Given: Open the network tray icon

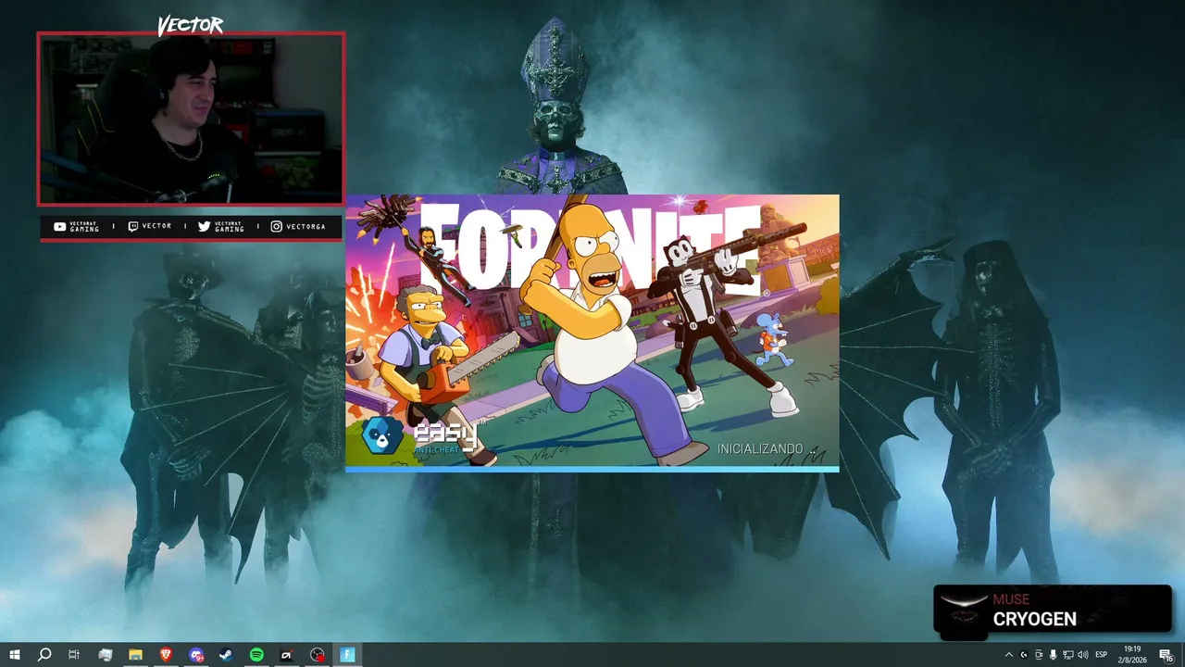Looking at the screenshot, I should (x=1067, y=655).
